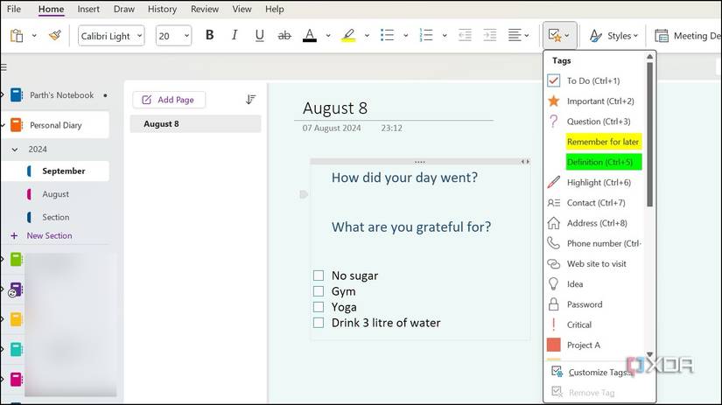Check the Drink 3 litre of water box
Viewport: 722px width, 405px height.
(319, 323)
